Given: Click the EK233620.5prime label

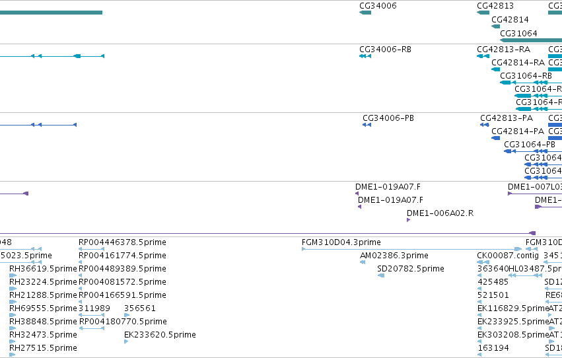Looking at the screenshot, I should pos(160,335).
